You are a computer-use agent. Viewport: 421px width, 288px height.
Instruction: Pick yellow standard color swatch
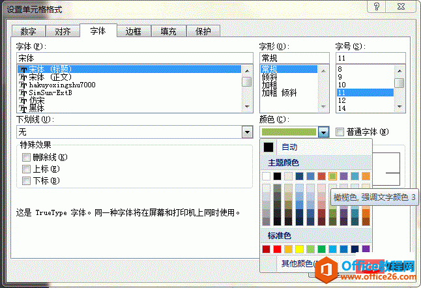point(299,249)
